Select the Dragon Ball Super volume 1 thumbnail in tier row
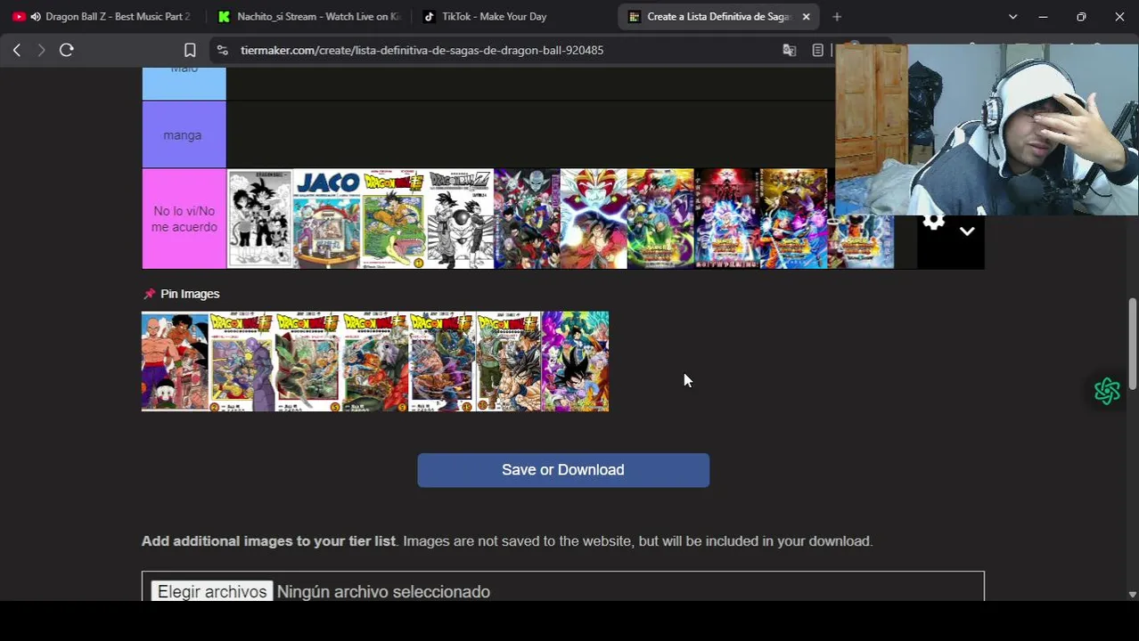 pyautogui.click(x=393, y=219)
